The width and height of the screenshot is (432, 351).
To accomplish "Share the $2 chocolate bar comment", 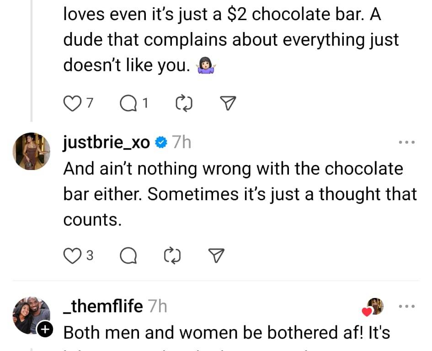I will 228,104.
